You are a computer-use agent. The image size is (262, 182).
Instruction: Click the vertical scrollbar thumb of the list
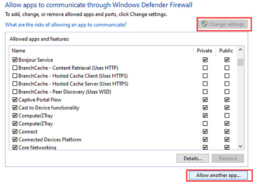pyautogui.click(x=240, y=62)
